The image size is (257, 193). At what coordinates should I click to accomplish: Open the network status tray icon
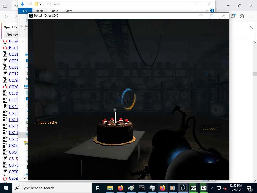(219, 188)
